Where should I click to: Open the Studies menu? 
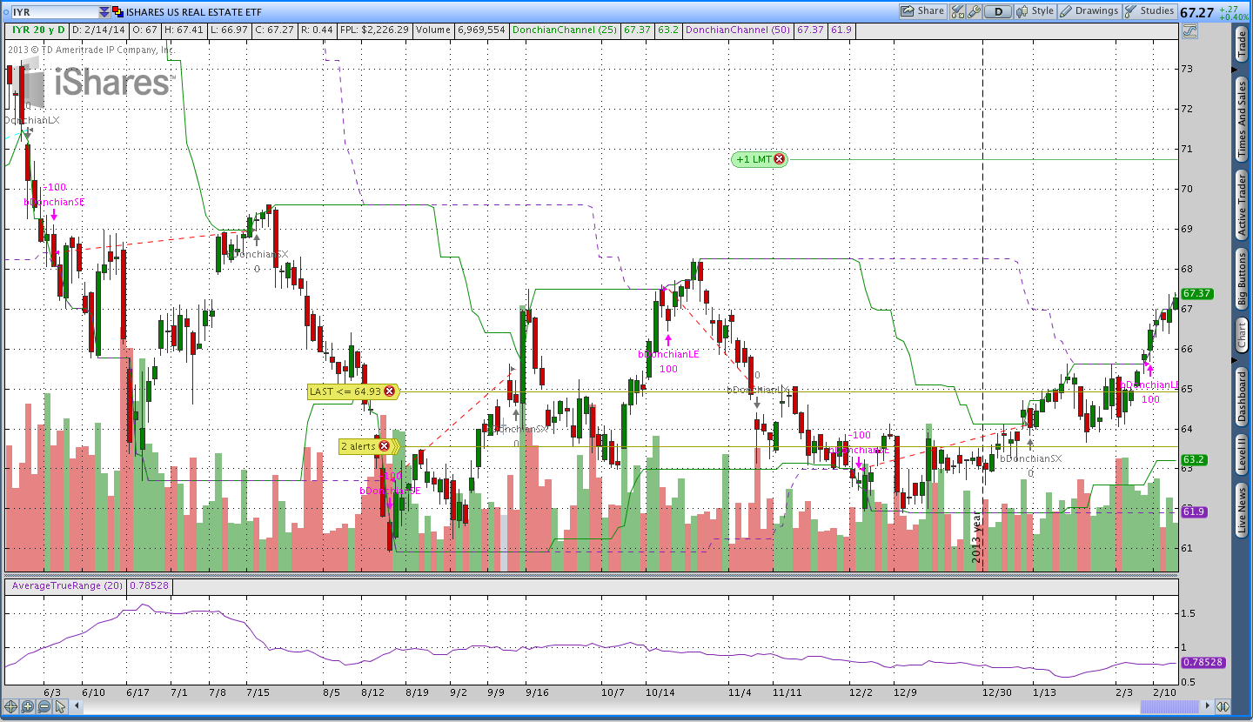pos(1149,11)
